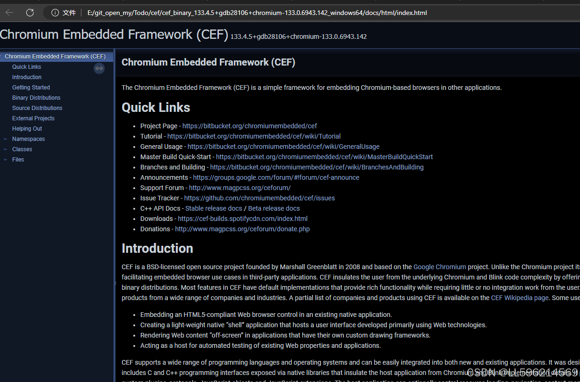Select External Projects in sidebar
This screenshot has width=580, height=382.
tap(33, 118)
